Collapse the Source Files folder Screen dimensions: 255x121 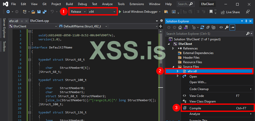pyautogui.click(x=173, y=66)
